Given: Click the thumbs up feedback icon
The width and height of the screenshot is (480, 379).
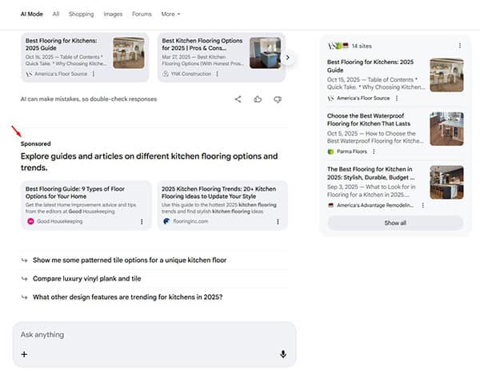Looking at the screenshot, I should [x=258, y=99].
